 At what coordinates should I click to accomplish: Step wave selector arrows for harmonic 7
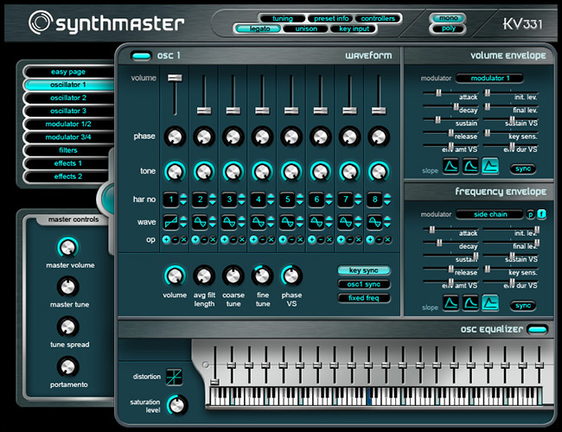point(358,222)
